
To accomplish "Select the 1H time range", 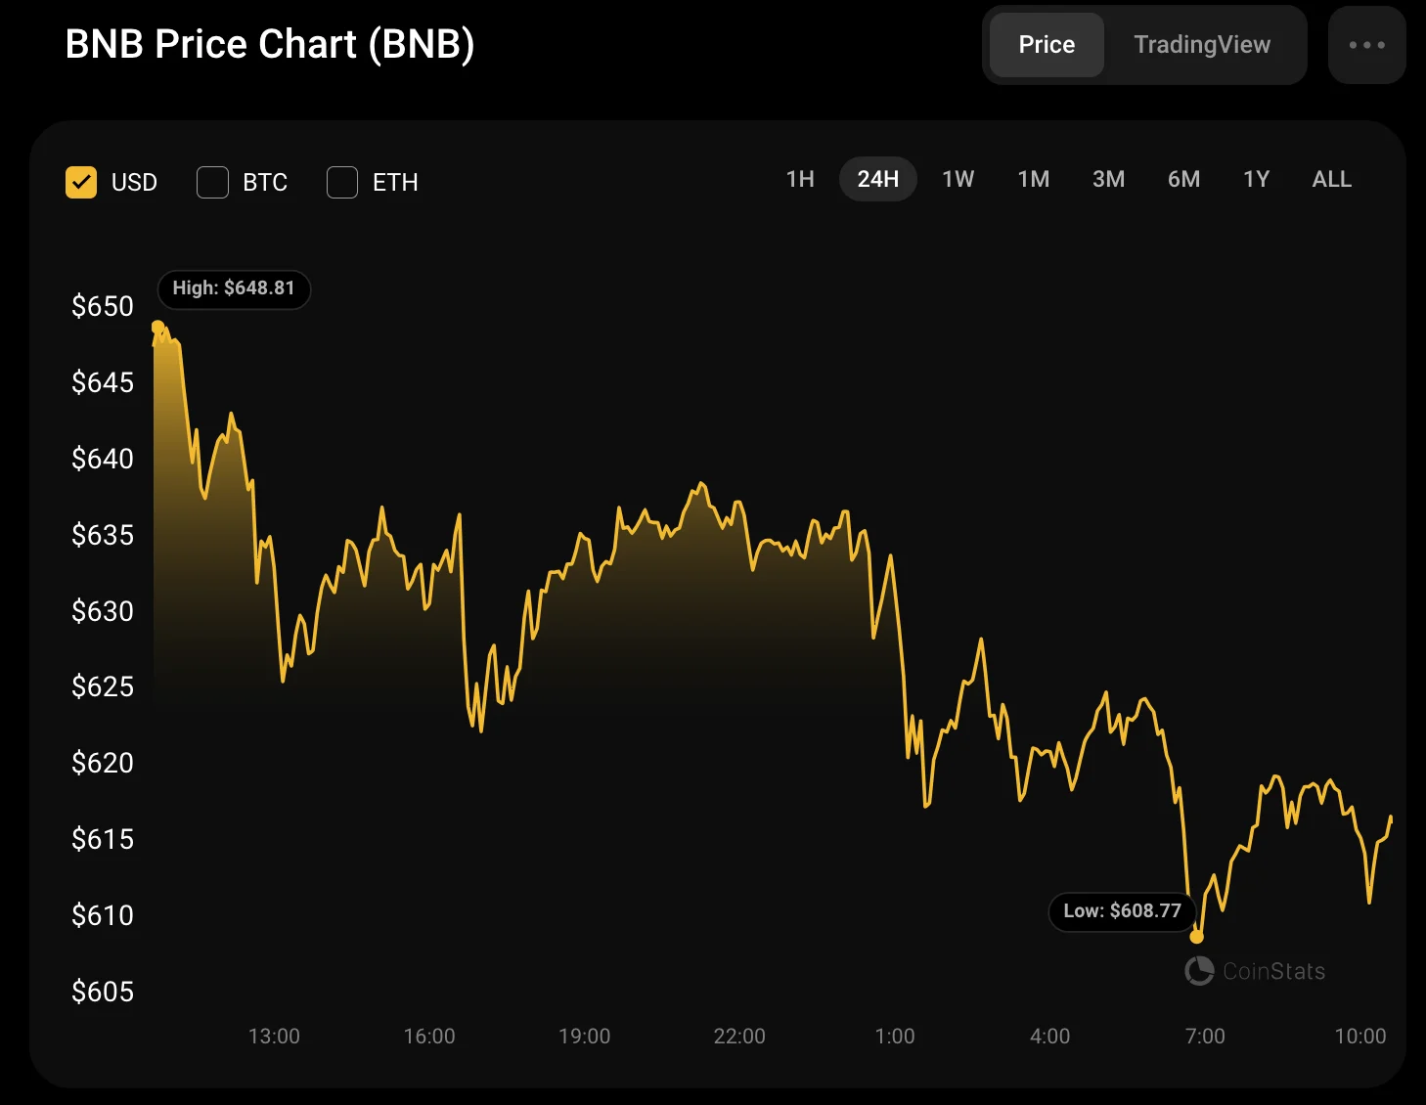I will click(x=800, y=179).
